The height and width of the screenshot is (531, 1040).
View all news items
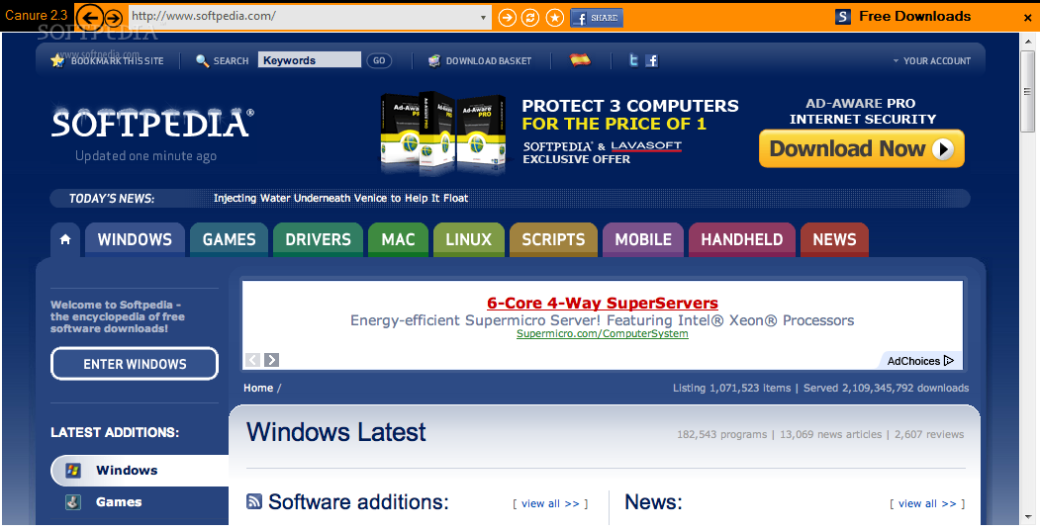(x=927, y=504)
